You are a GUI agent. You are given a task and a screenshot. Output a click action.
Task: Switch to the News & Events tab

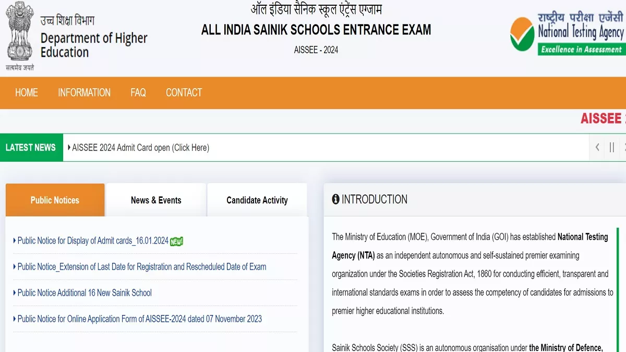tap(156, 200)
